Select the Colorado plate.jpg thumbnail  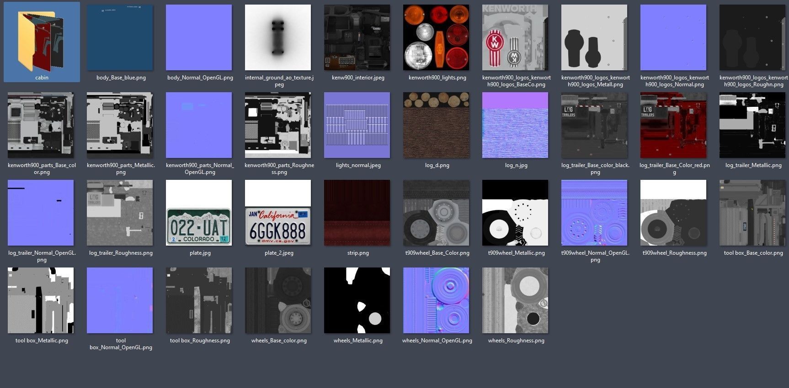tap(199, 213)
